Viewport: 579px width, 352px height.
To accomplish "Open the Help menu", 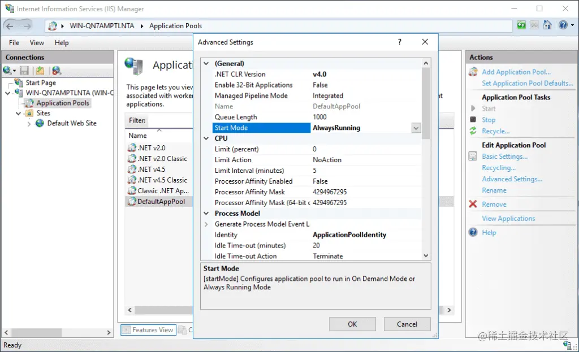I will click(62, 43).
